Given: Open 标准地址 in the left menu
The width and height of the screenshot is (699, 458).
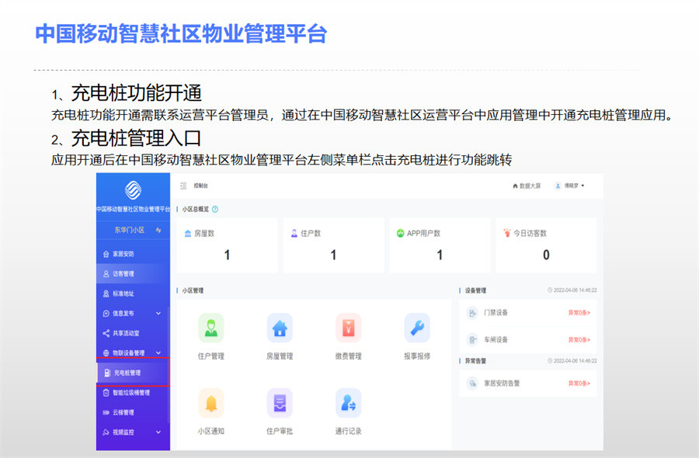Looking at the screenshot, I should (133, 293).
